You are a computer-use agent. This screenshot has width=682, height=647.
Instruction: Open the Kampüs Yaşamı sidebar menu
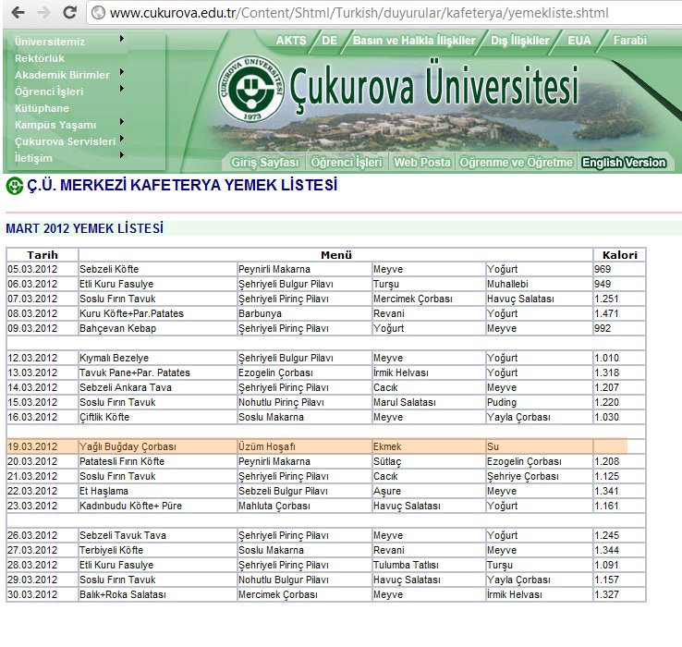55,125
